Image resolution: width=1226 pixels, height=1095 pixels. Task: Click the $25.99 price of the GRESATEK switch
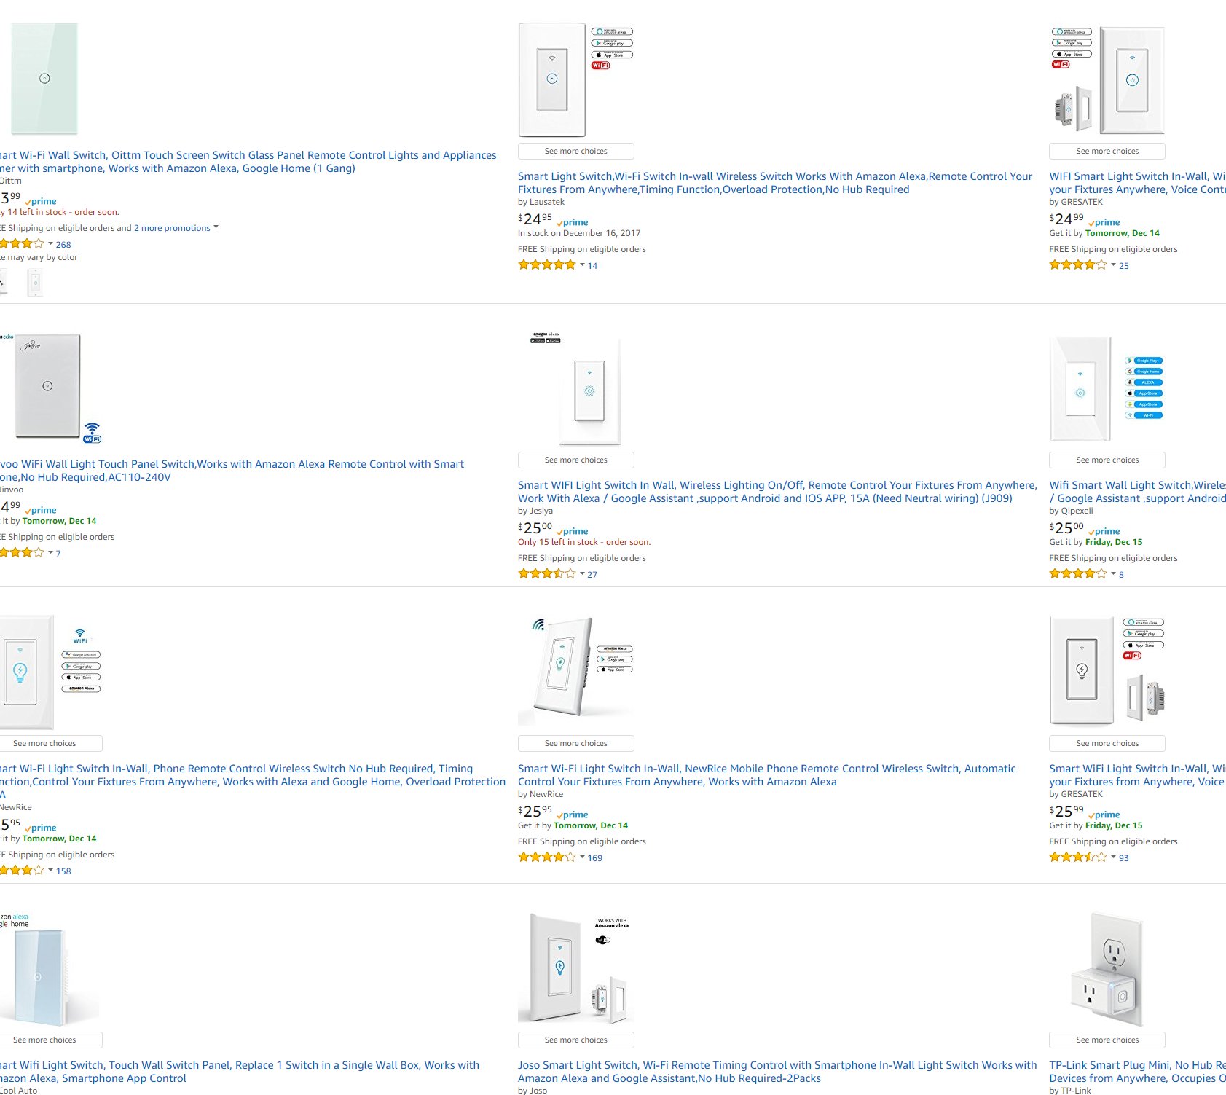(x=1066, y=811)
